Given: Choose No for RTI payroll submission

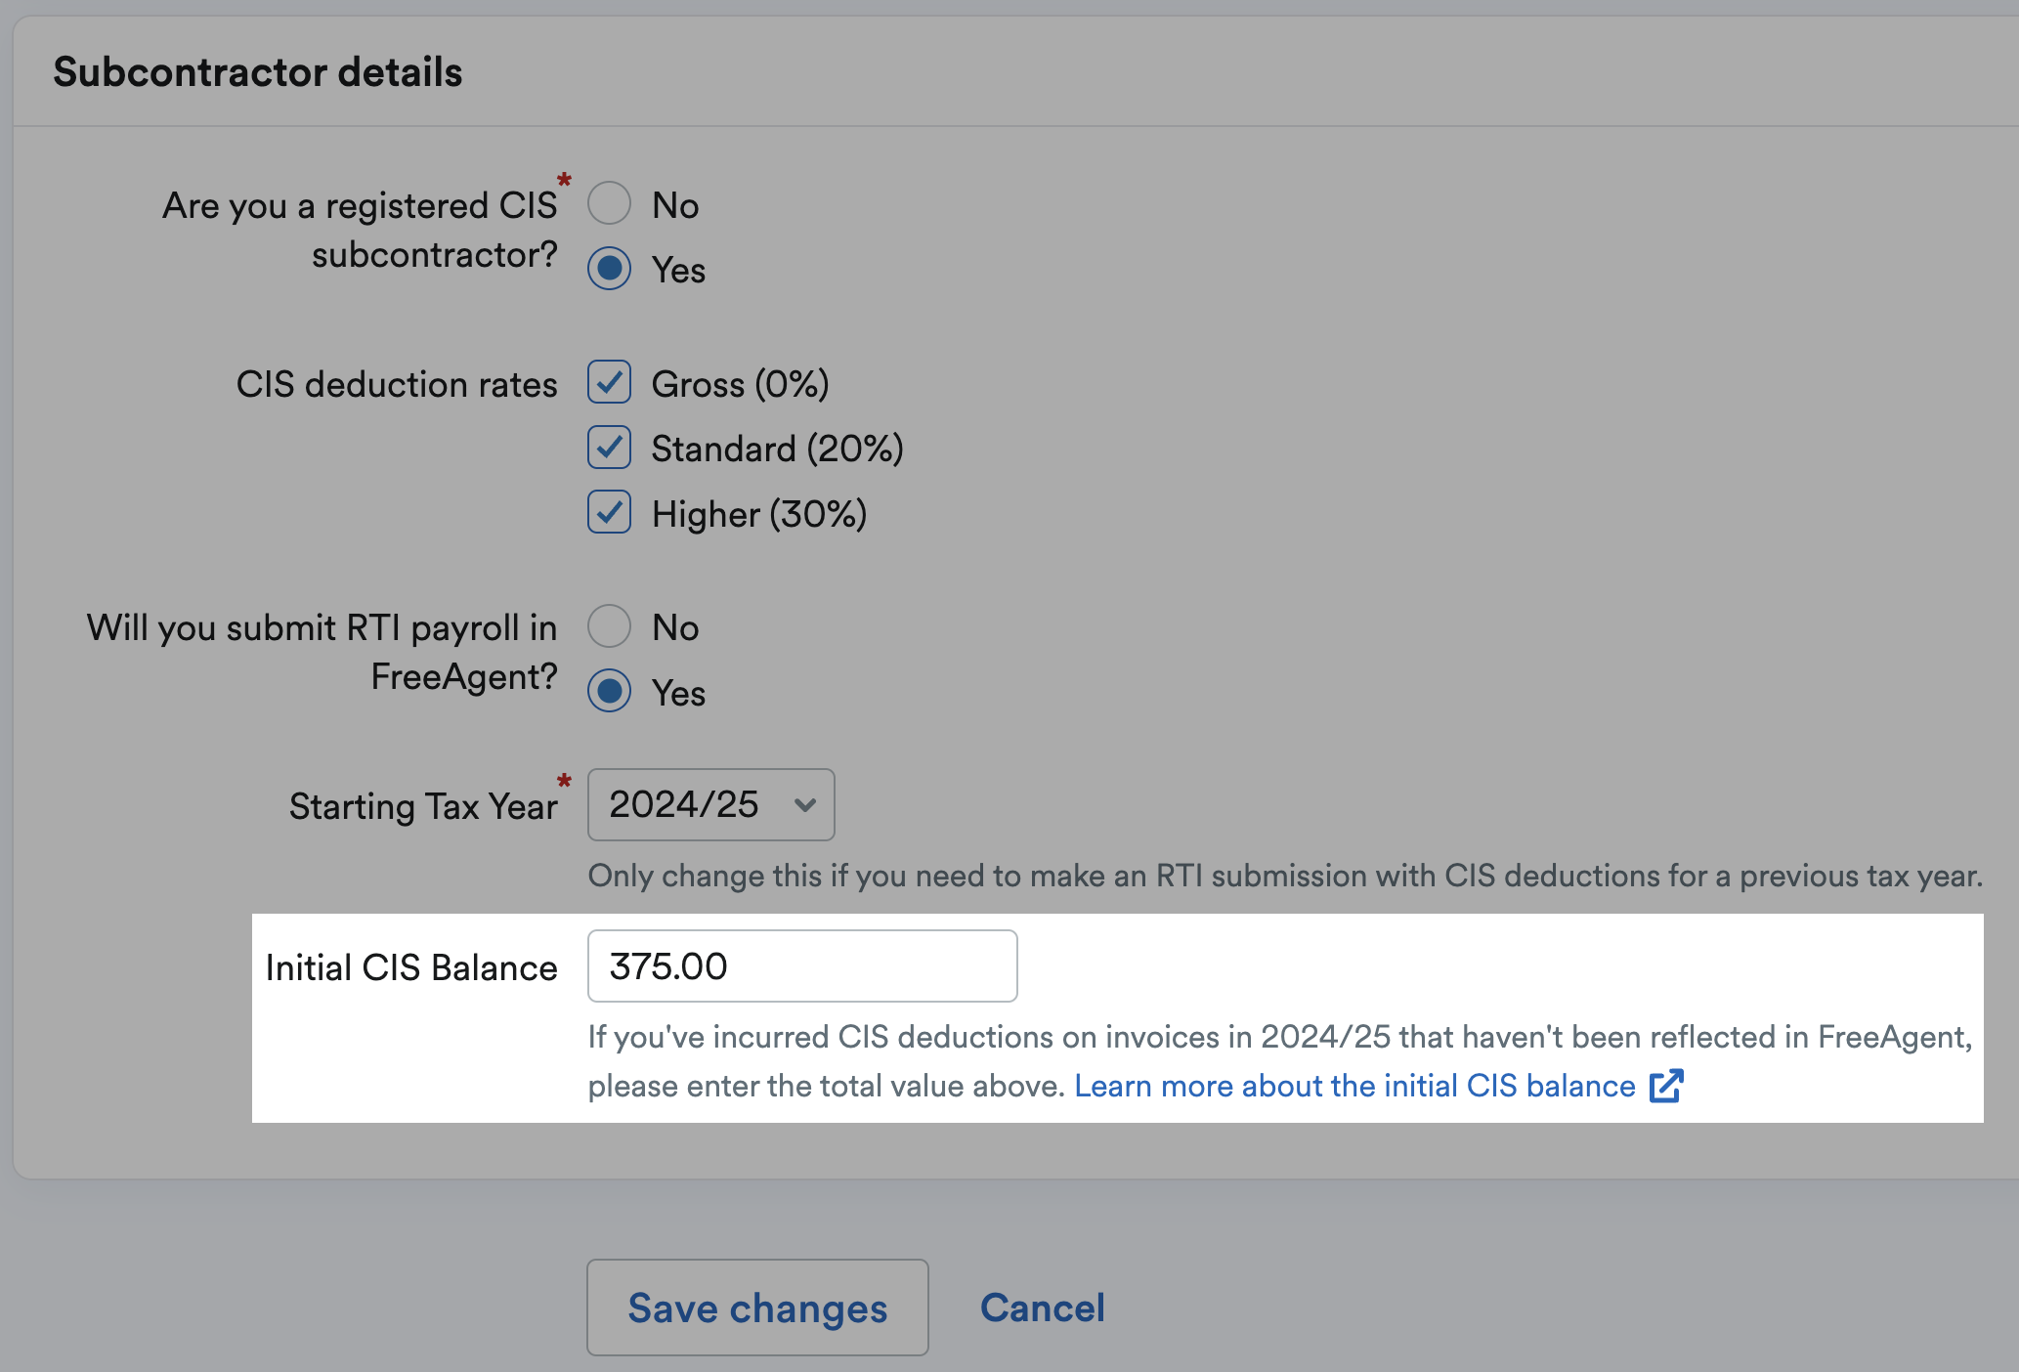Looking at the screenshot, I should pos(609,626).
